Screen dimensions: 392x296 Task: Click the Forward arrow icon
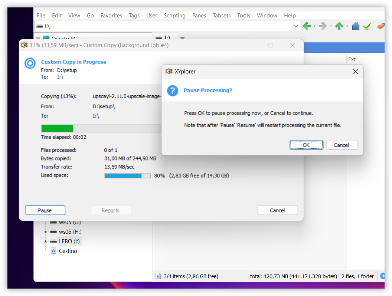coord(323,26)
